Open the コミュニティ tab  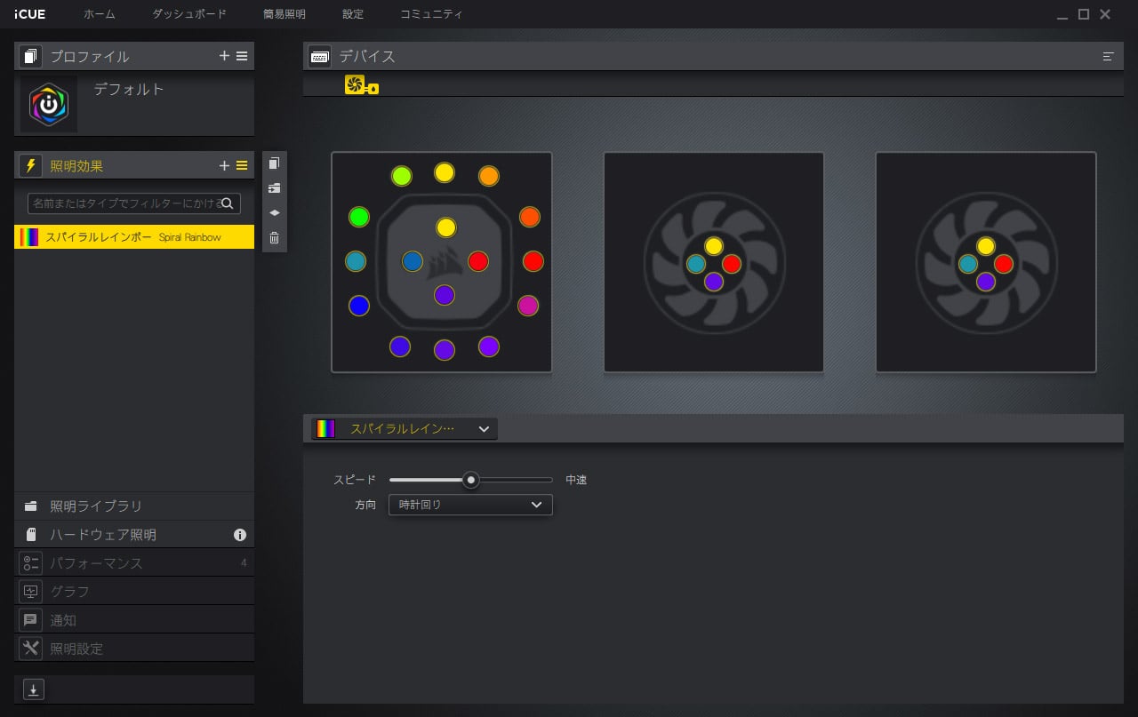pyautogui.click(x=431, y=14)
